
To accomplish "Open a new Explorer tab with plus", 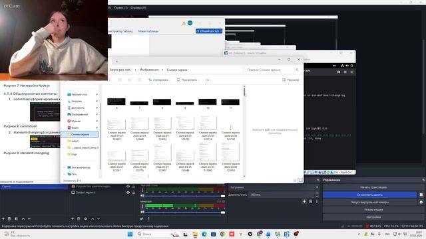I will [117, 62].
